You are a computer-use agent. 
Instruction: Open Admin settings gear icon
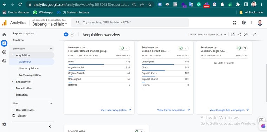click(4, 124)
